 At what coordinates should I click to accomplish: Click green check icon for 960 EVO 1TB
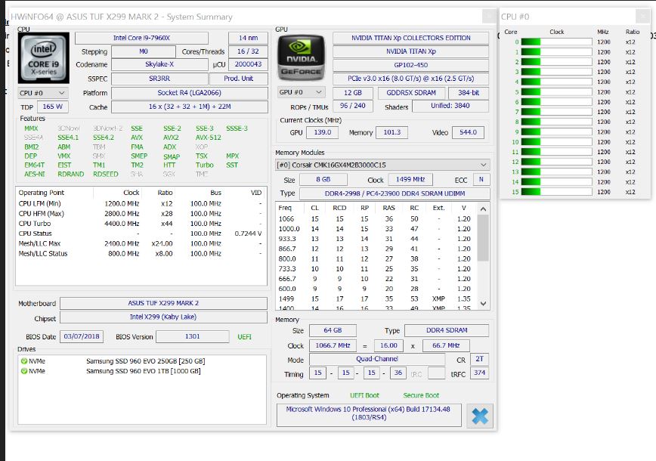click(24, 371)
